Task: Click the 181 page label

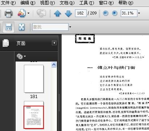Action: click(x=34, y=97)
